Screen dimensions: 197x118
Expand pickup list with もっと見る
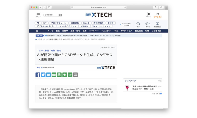click(x=157, y=93)
